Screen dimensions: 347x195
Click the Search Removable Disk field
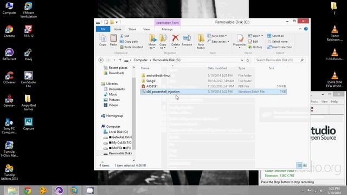coord(280,60)
